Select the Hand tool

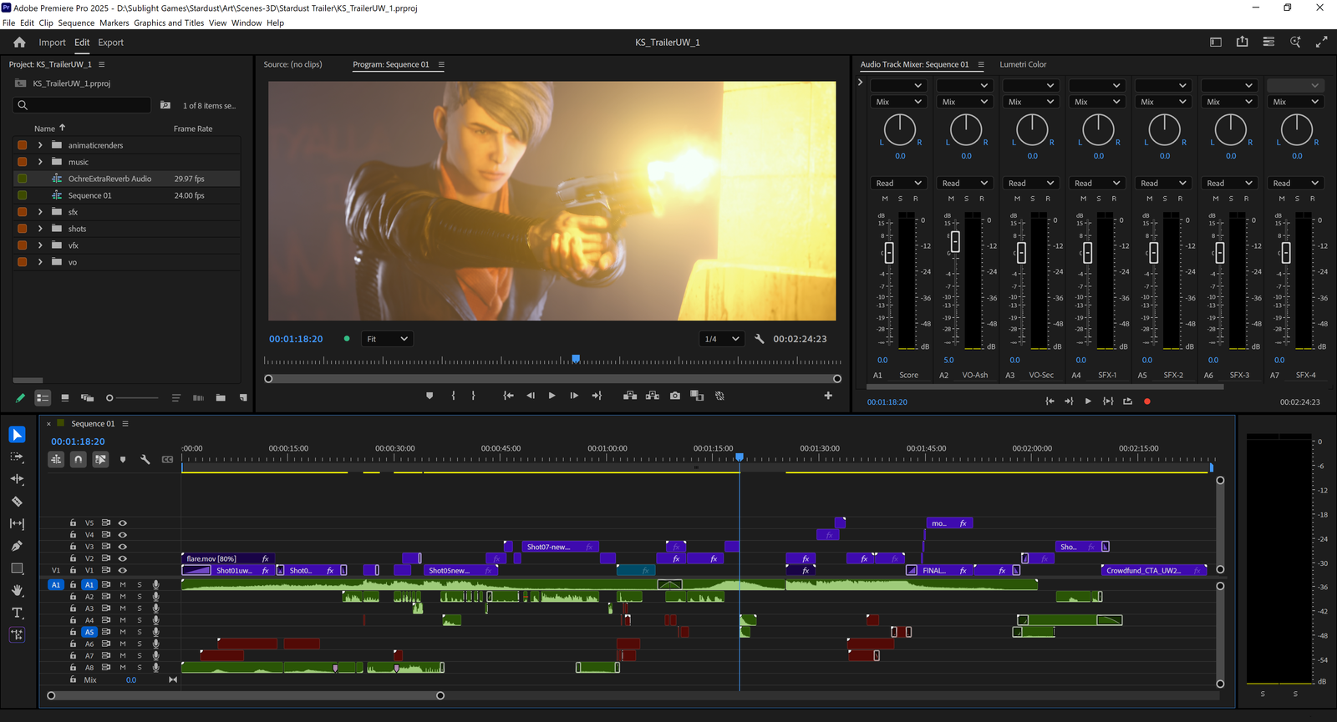17,590
